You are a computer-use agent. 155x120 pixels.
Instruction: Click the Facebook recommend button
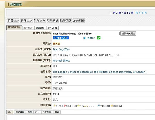[61, 38]
